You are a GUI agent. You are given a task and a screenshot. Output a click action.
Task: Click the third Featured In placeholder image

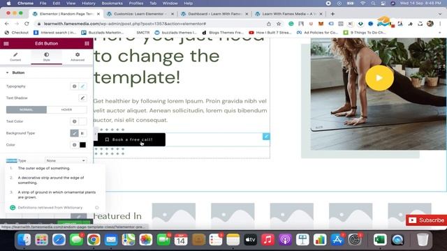(x=292, y=215)
